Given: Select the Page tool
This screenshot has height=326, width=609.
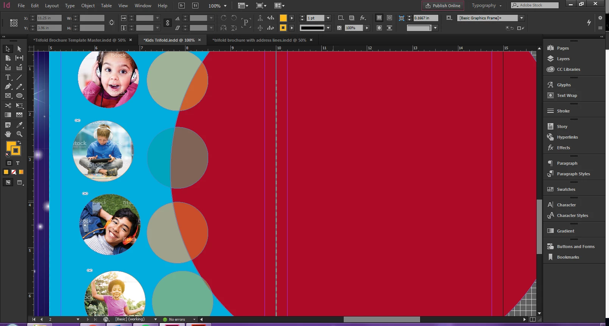Looking at the screenshot, I should point(8,58).
